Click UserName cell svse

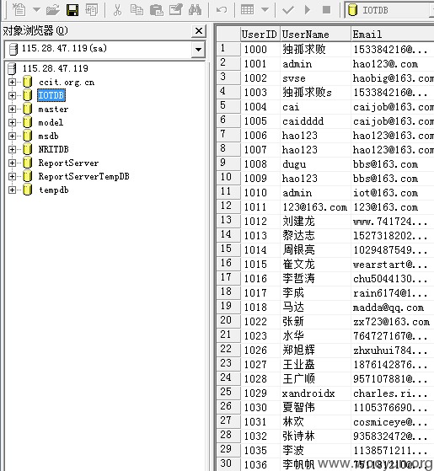(x=315, y=78)
